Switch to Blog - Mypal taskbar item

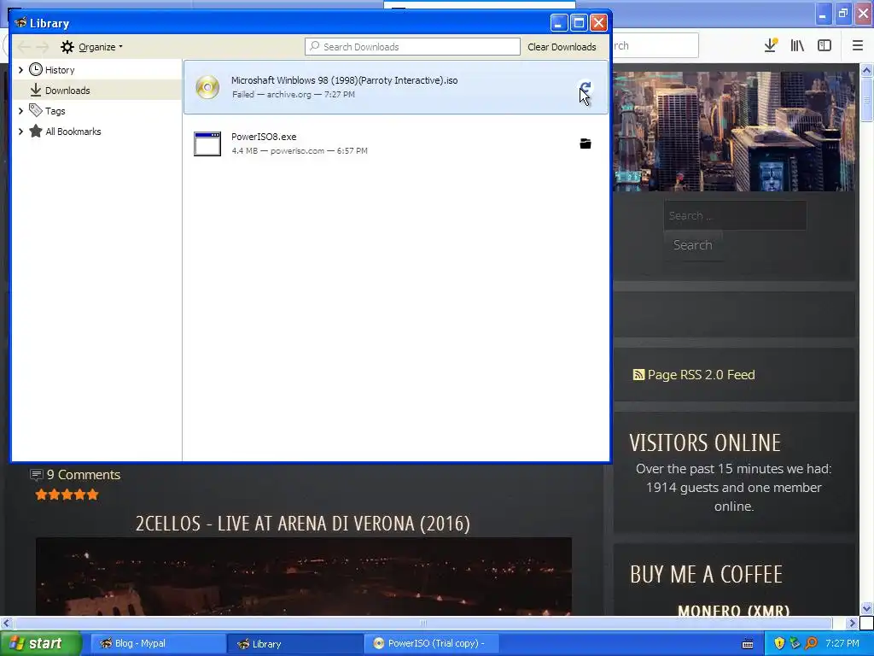tap(158, 643)
